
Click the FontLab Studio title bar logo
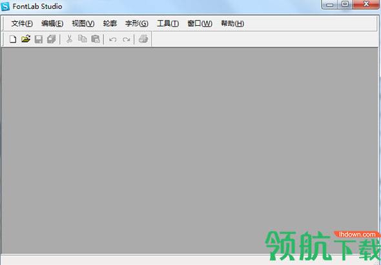pos(5,6)
